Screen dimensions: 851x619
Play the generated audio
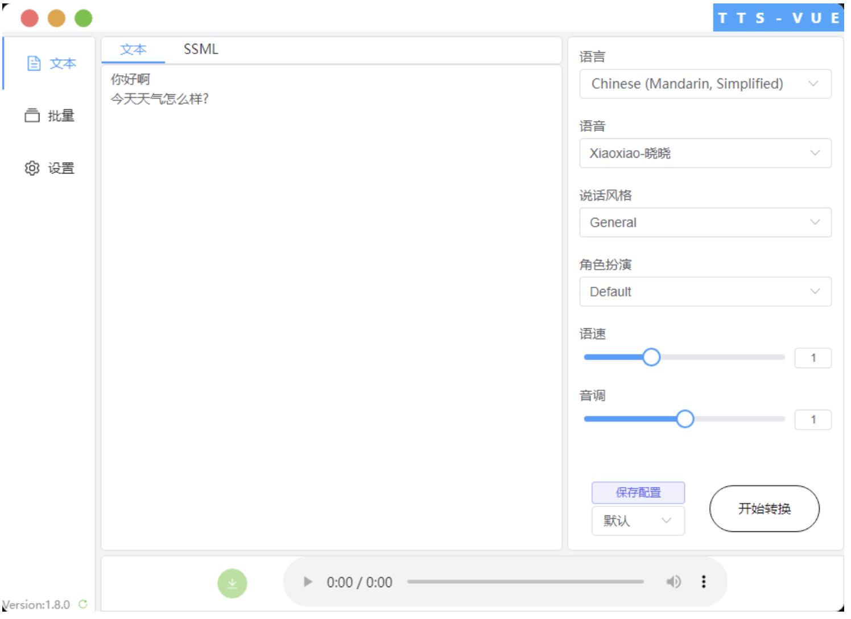point(308,582)
